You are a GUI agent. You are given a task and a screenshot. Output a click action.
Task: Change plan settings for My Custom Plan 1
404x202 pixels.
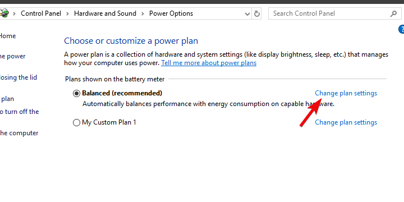[x=346, y=122]
